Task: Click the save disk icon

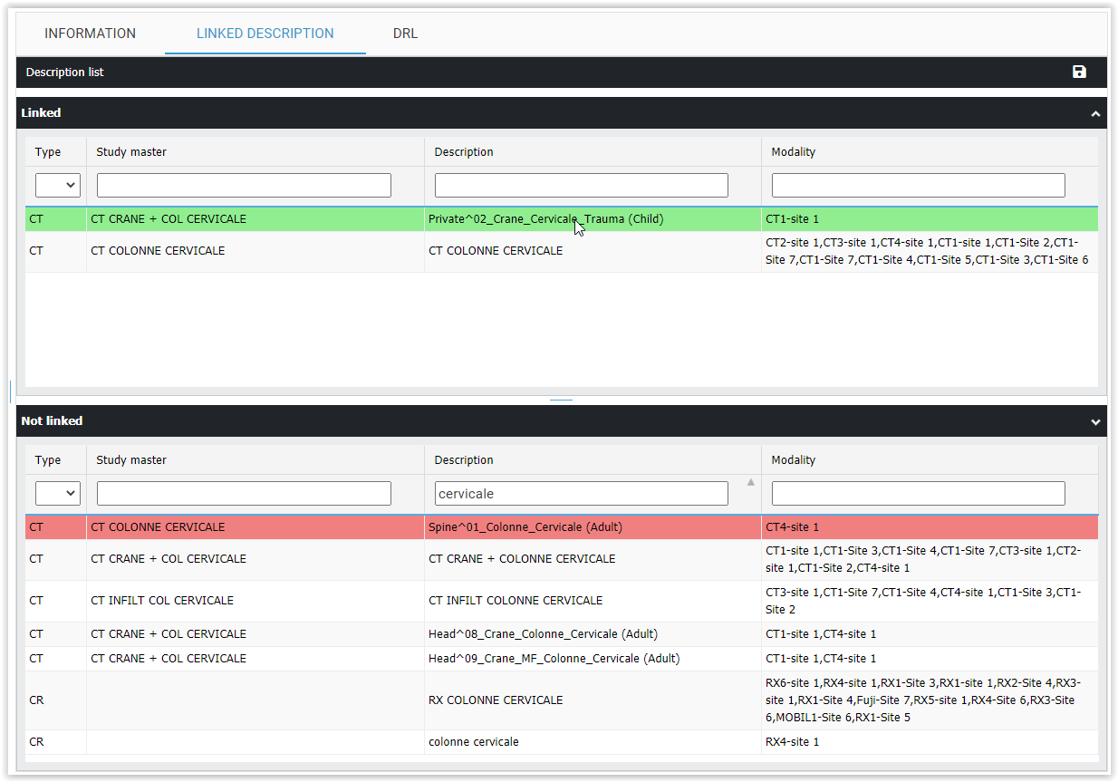Action: 1078,72
